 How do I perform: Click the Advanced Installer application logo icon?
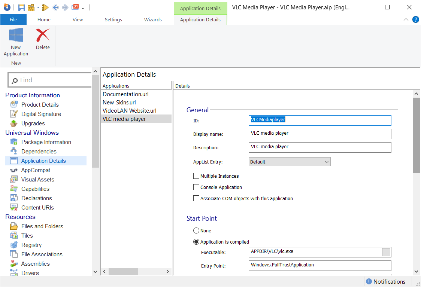(x=7, y=7)
